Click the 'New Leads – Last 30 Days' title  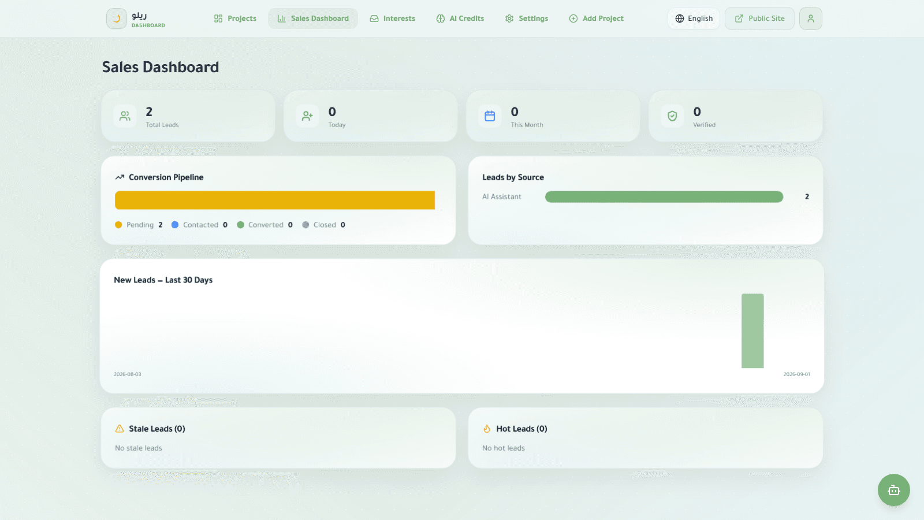(163, 280)
